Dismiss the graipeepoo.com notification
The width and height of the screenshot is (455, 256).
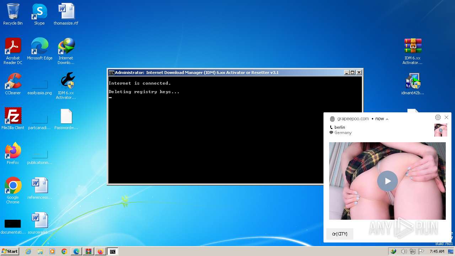click(446, 117)
